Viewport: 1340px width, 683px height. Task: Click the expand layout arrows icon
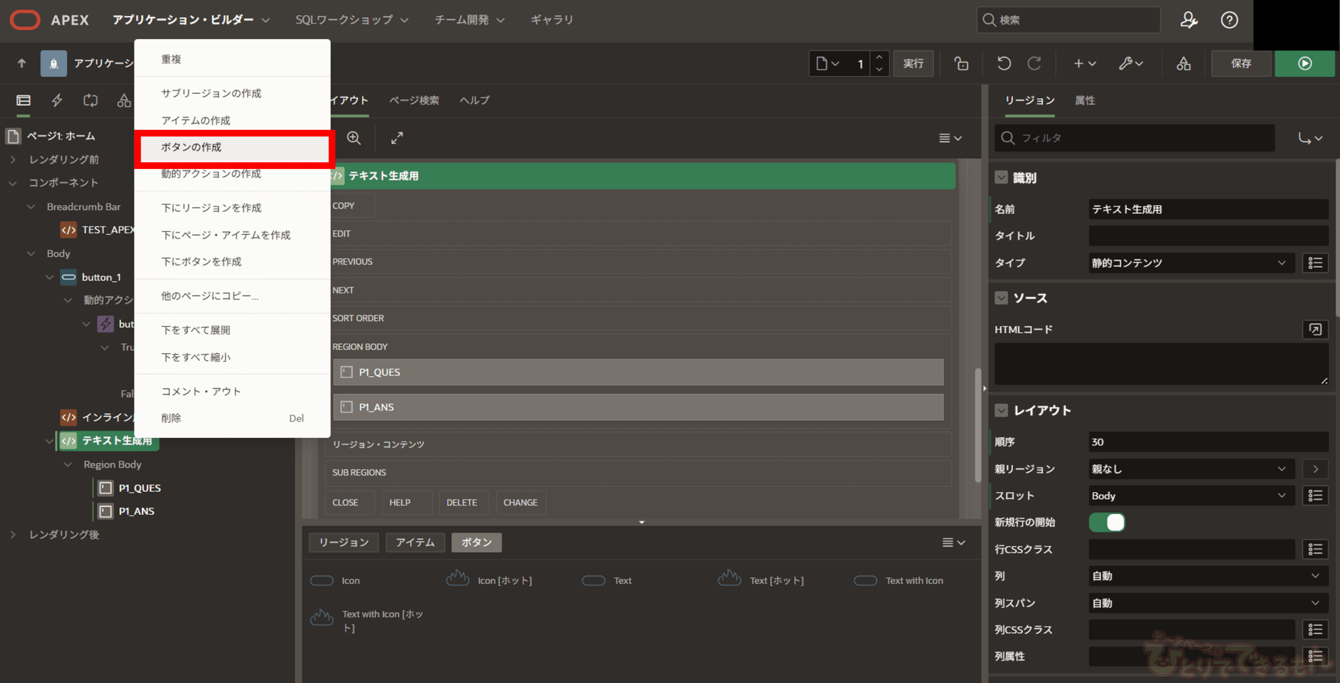[397, 138]
